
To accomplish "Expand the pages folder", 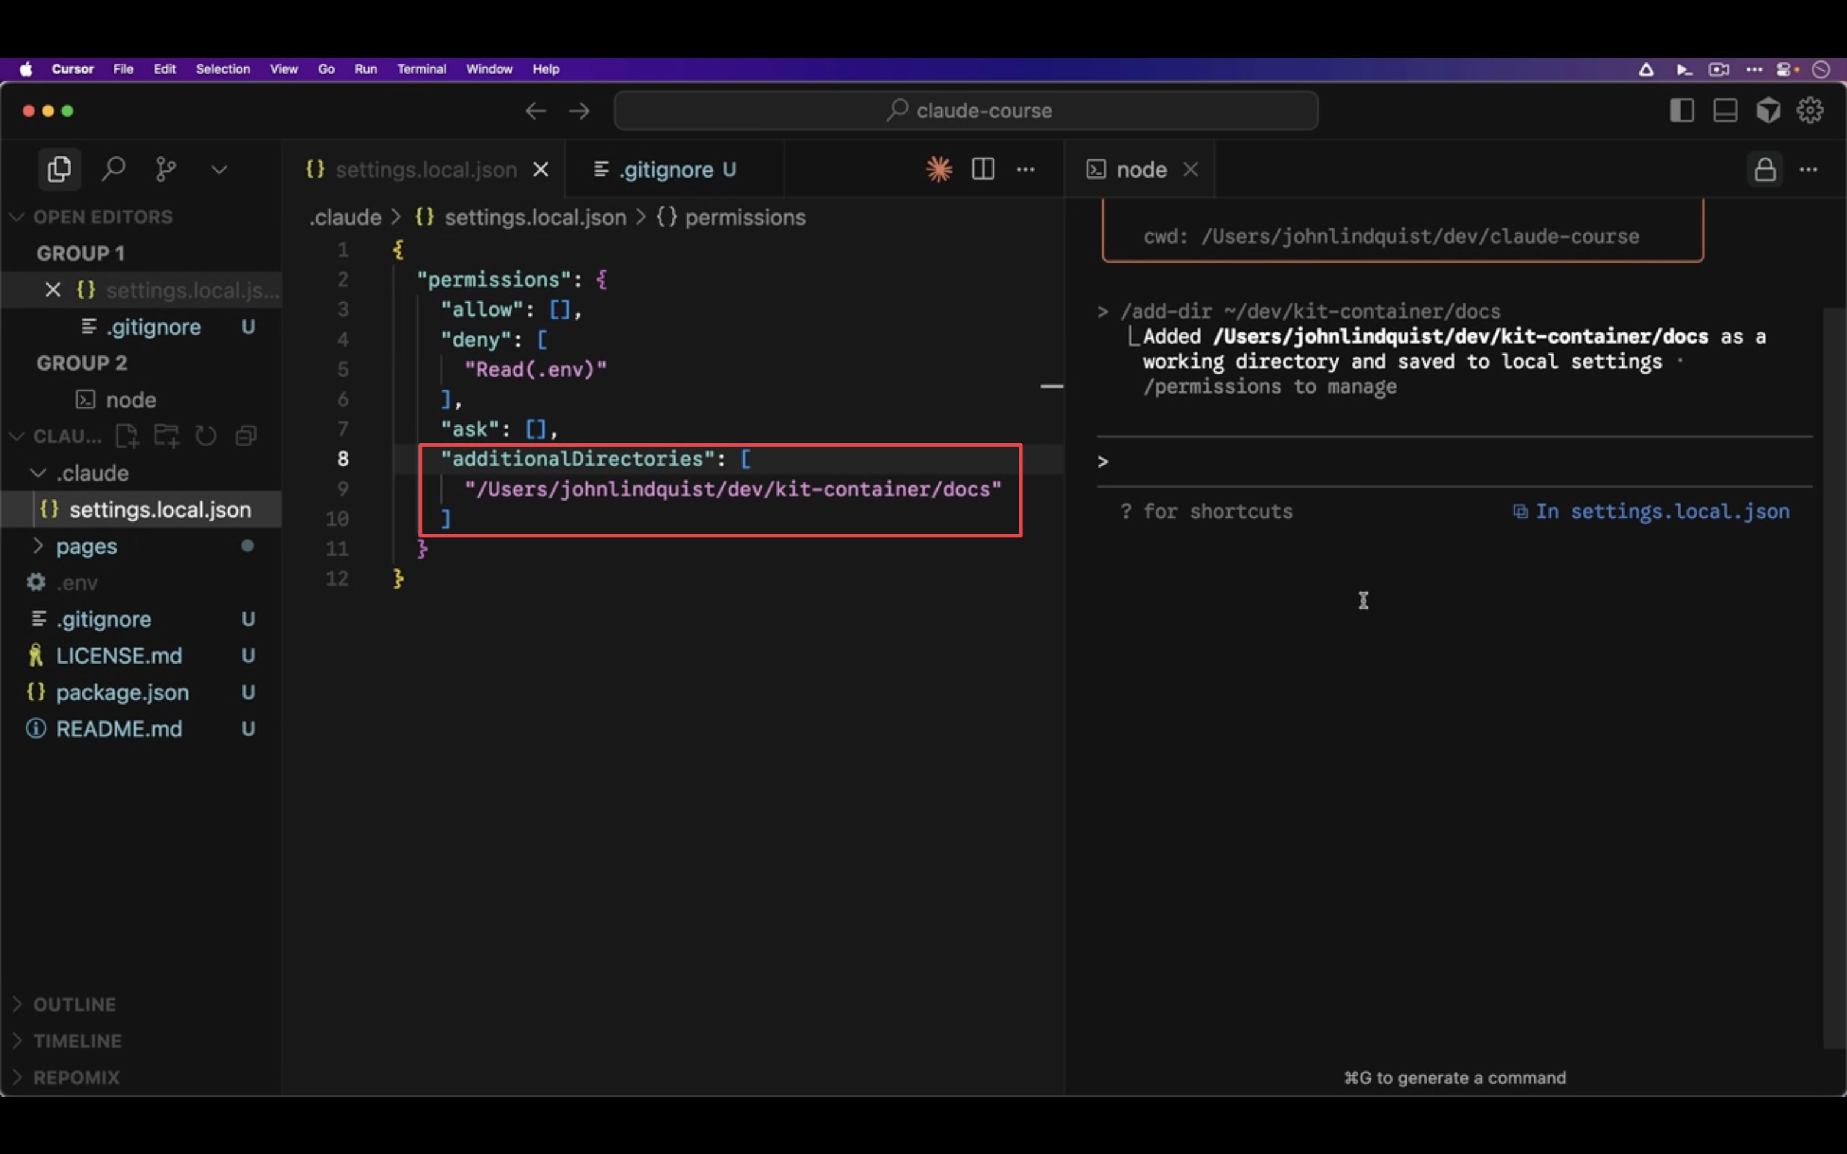I will tap(141, 546).
